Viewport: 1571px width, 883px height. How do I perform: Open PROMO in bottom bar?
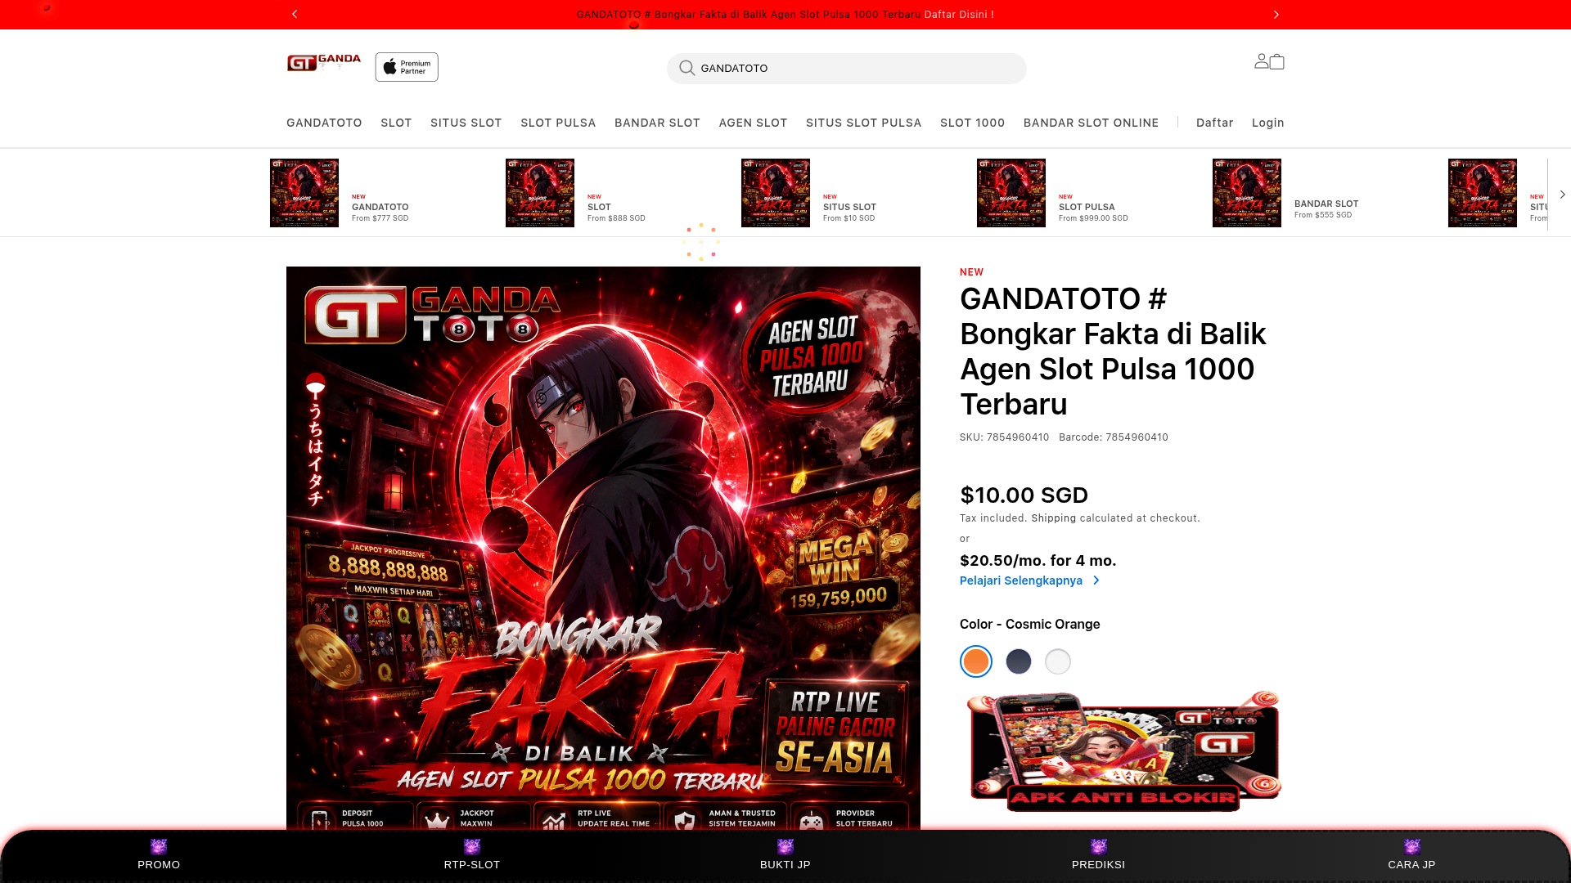tap(159, 855)
